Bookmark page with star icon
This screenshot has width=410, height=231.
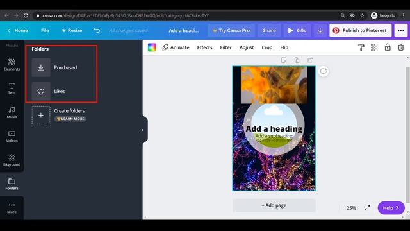tap(362, 15)
